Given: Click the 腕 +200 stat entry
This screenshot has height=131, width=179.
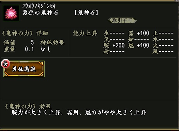Looking at the screenshot, I should pos(114,45).
